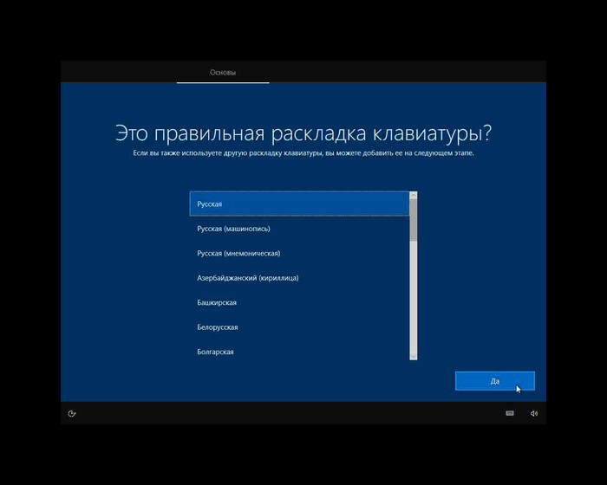Open the on-screen keyboard icon
607x485 pixels.
[x=510, y=413]
